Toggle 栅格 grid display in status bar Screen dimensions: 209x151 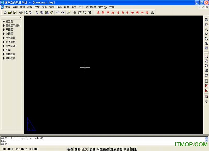tap(78, 149)
